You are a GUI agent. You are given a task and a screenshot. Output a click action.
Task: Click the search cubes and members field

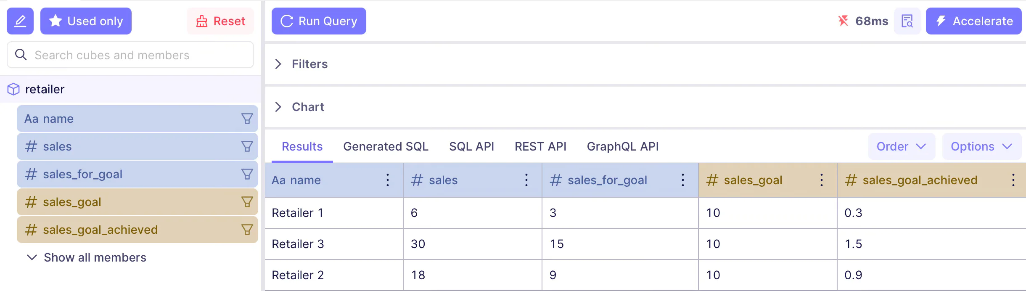(x=130, y=55)
